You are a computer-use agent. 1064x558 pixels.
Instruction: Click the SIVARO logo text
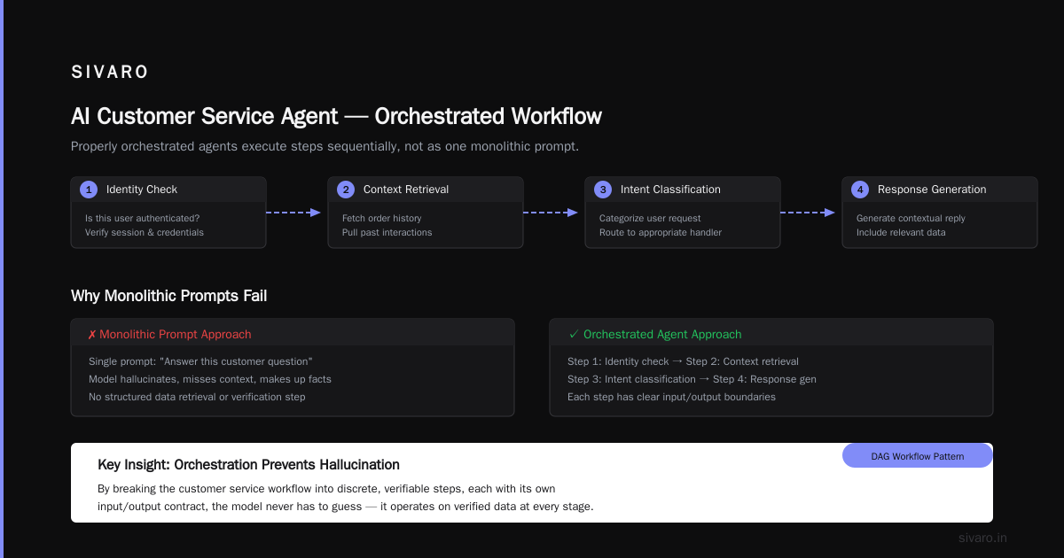point(110,73)
